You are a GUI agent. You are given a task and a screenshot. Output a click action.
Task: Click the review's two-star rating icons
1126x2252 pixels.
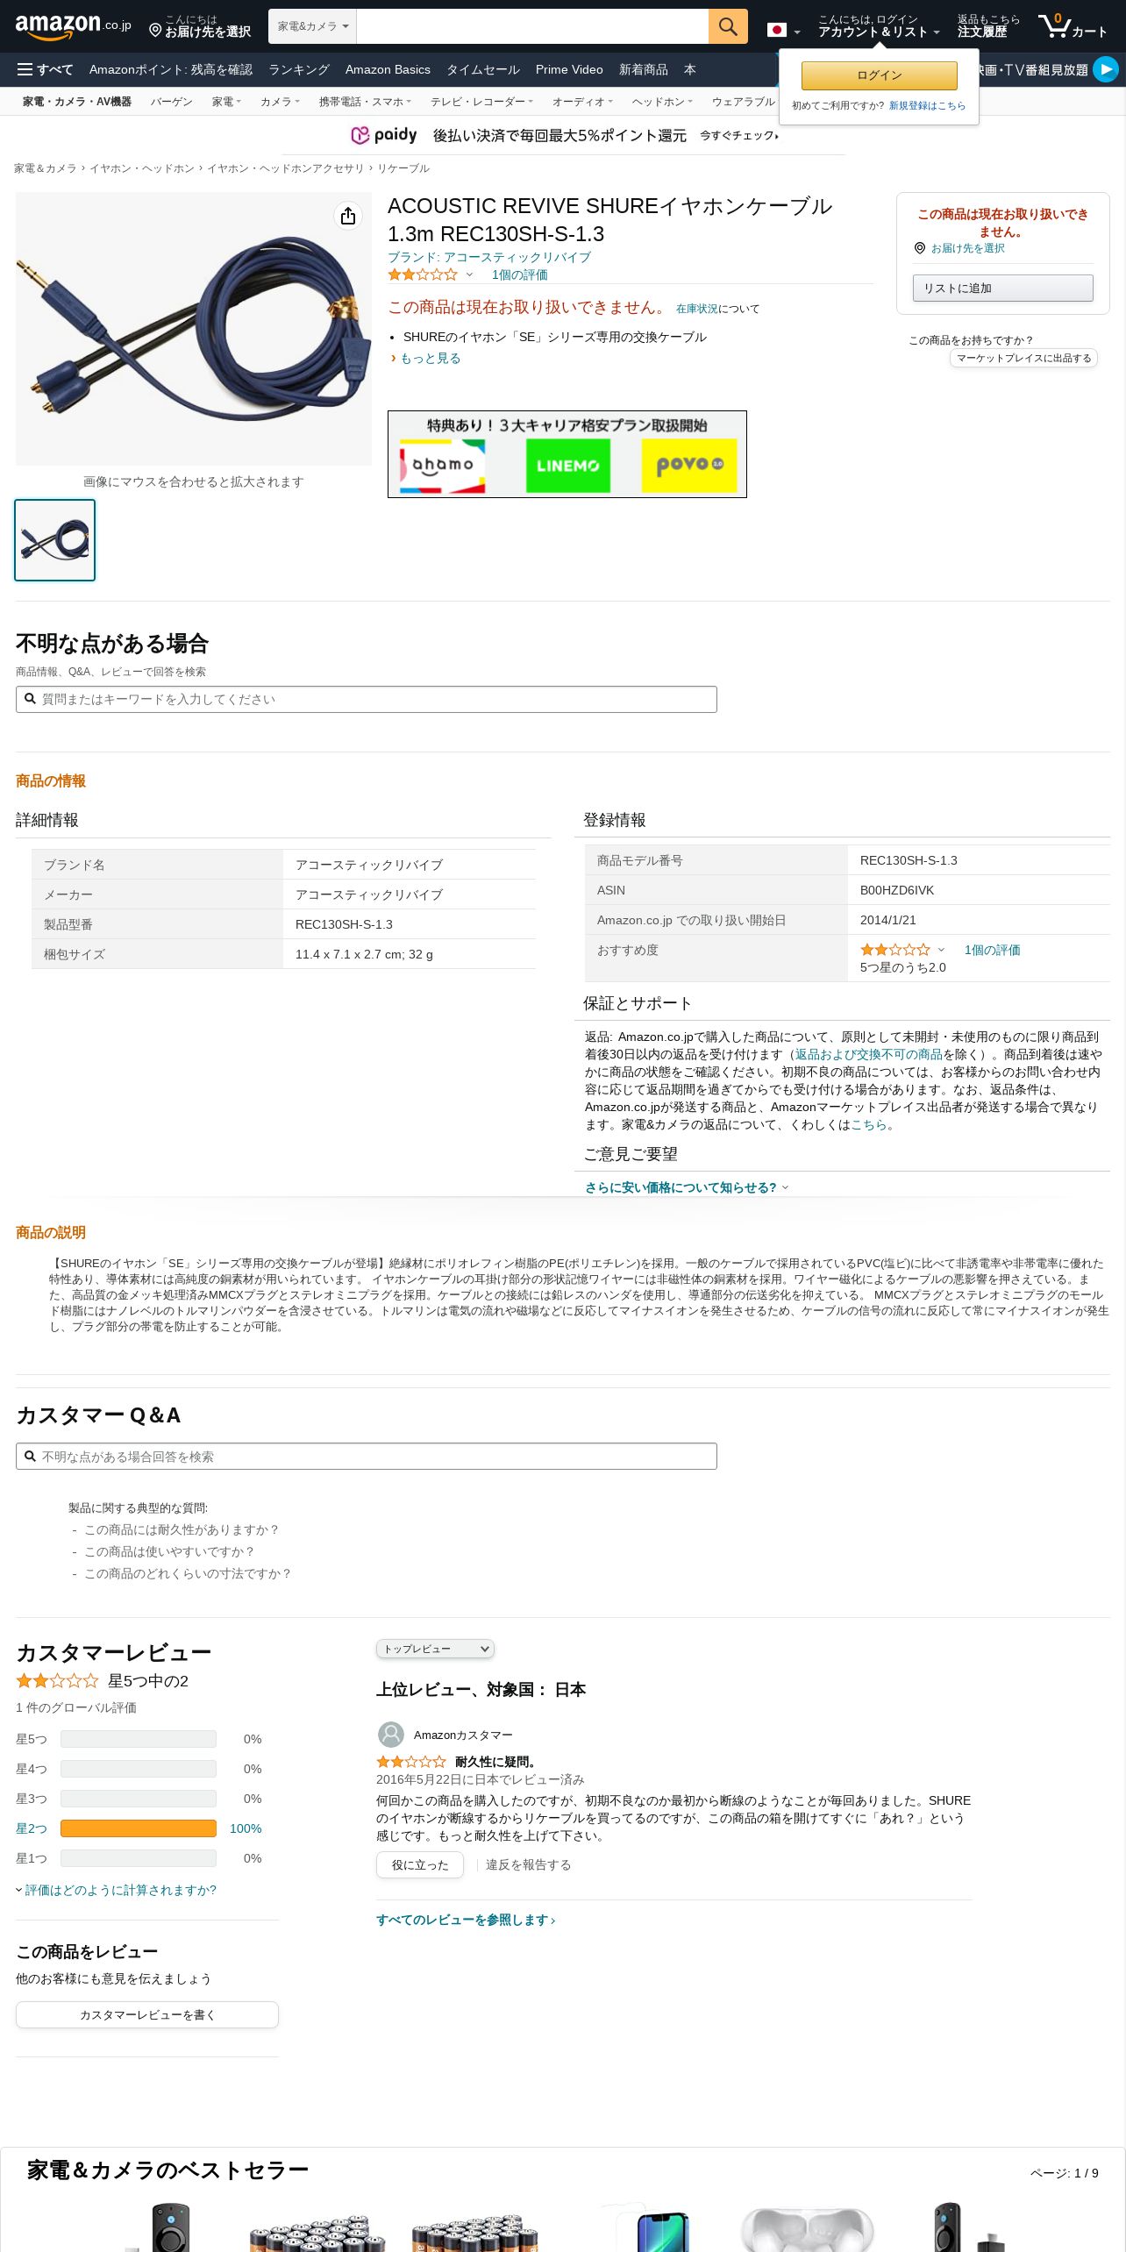(x=411, y=1761)
